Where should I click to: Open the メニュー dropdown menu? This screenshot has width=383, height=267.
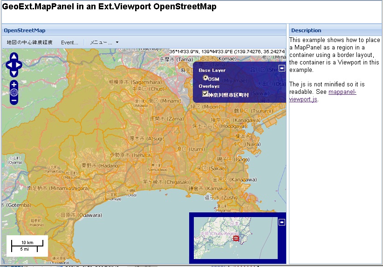[104, 42]
